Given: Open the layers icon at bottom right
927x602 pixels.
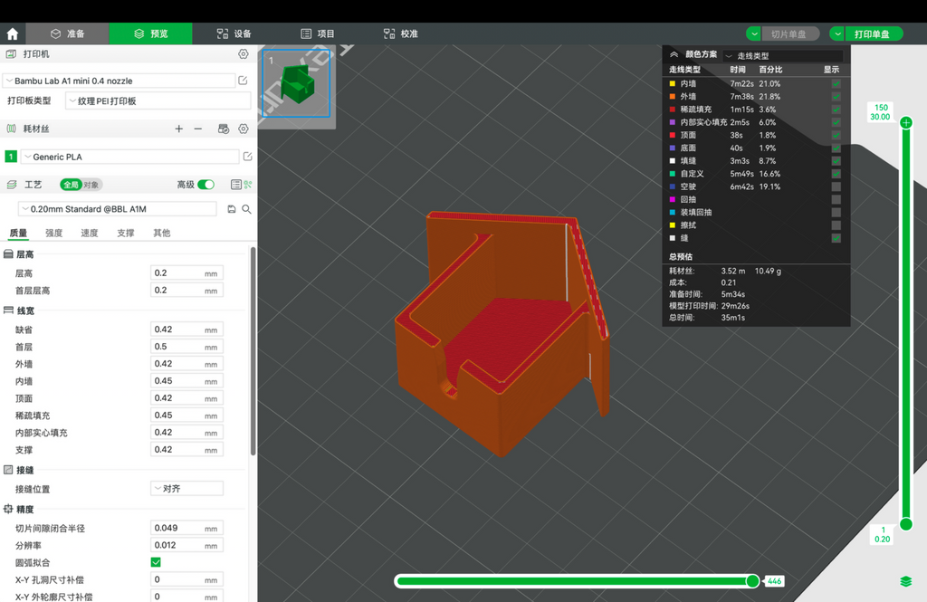Looking at the screenshot, I should pyautogui.click(x=905, y=581).
